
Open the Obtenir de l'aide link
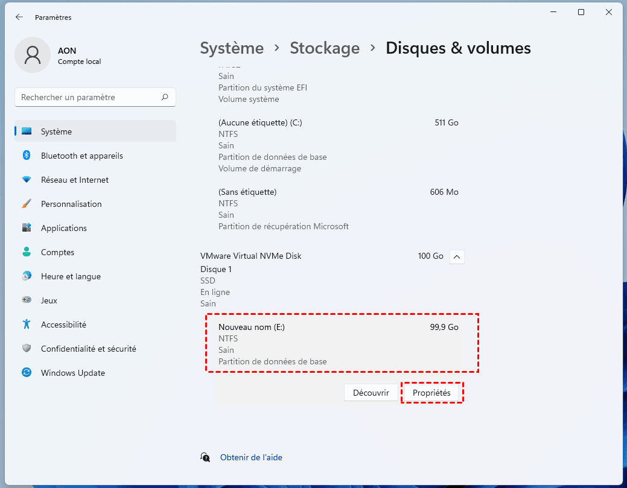pos(251,457)
